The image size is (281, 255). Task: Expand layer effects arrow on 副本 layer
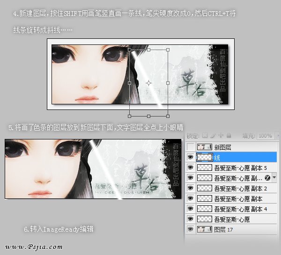(x=274, y=178)
